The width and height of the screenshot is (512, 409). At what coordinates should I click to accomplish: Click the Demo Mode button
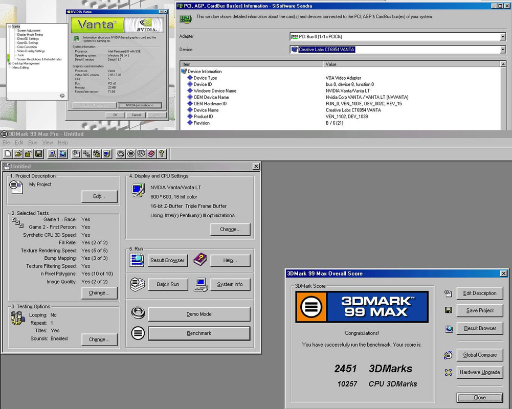click(199, 314)
